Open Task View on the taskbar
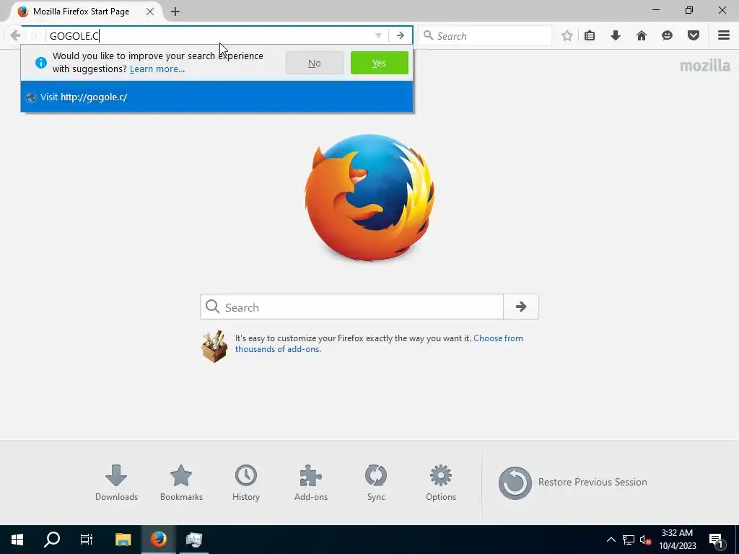Viewport: 739px width, 554px height. click(87, 540)
